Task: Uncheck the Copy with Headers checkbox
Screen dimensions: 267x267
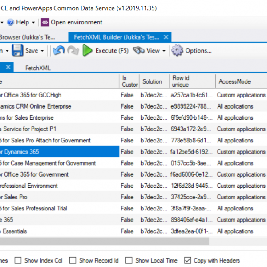Action: coord(188,260)
